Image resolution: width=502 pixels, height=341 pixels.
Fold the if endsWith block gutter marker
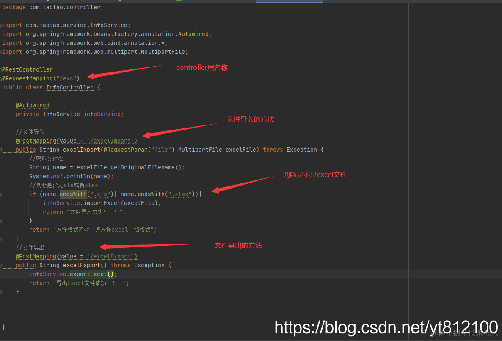point(1,194)
